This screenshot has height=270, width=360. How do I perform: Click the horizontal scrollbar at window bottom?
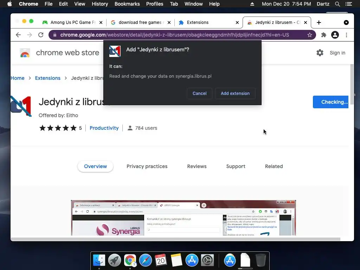175,239
